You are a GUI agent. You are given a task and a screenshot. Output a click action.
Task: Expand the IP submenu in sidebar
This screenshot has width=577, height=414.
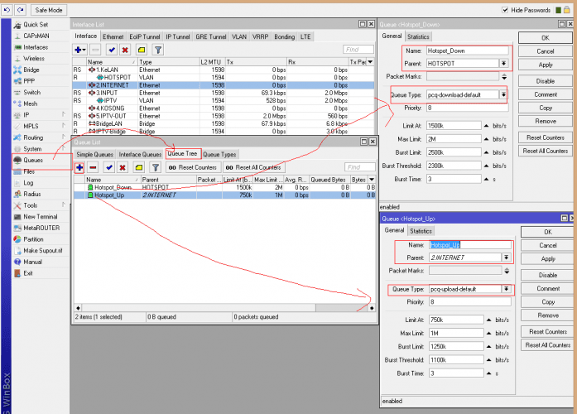pos(26,115)
